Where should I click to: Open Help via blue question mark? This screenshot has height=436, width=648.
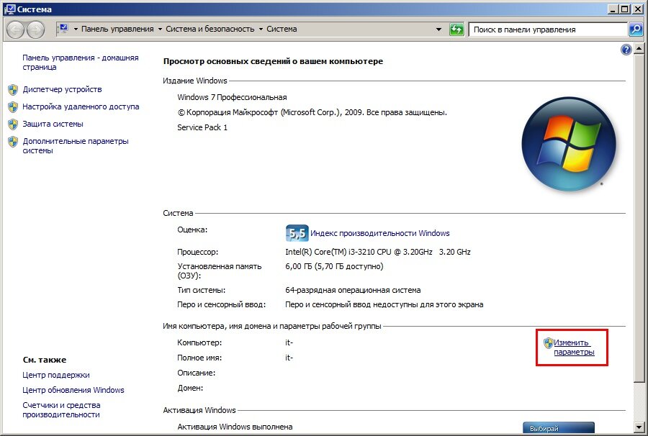[x=626, y=50]
